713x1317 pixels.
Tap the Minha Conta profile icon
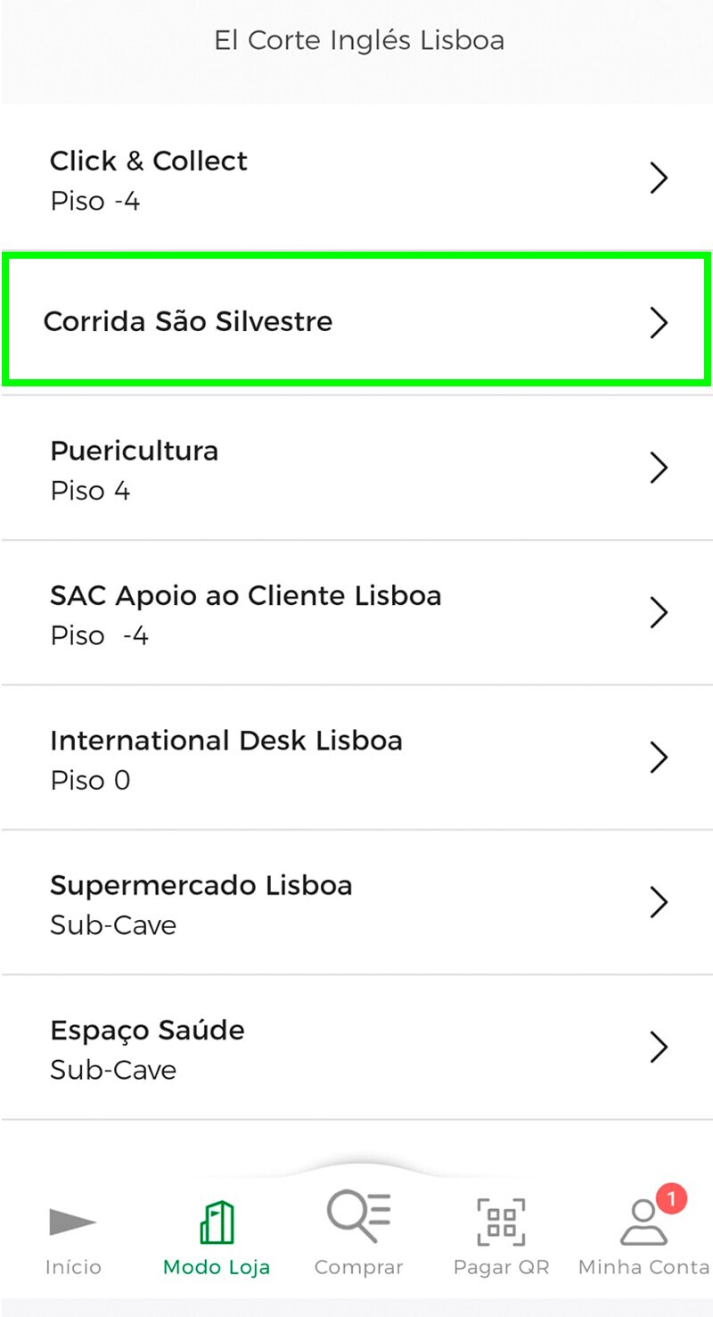643,1223
